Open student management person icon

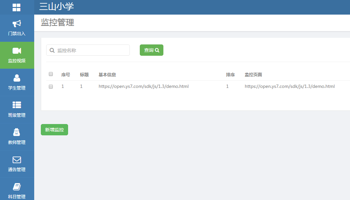[17, 78]
